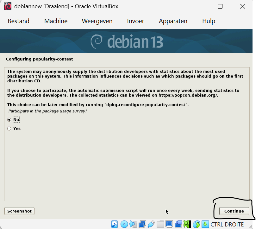This screenshot has height=229, width=256.
Task: Click the mouse integration status icon
Action: click(x=197, y=224)
